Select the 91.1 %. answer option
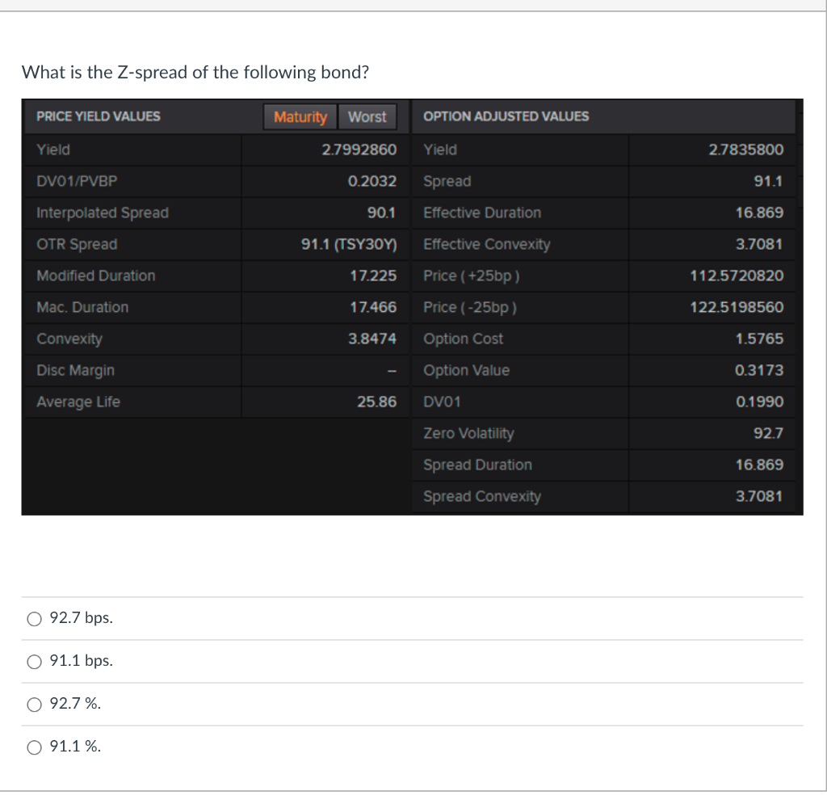The height and width of the screenshot is (804, 827). (35, 747)
